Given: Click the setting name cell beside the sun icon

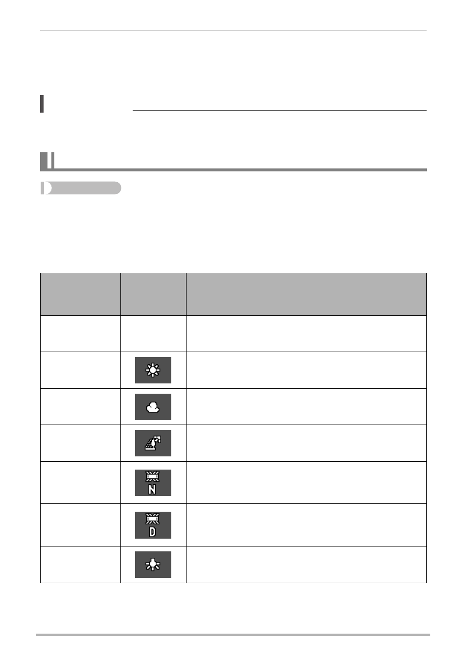Looking at the screenshot, I should coord(80,370).
